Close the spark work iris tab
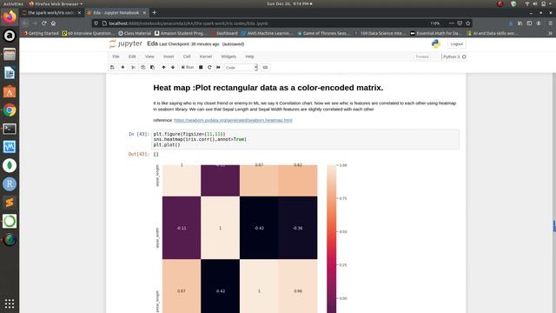Image resolution: width=556 pixels, height=313 pixels. (x=79, y=13)
